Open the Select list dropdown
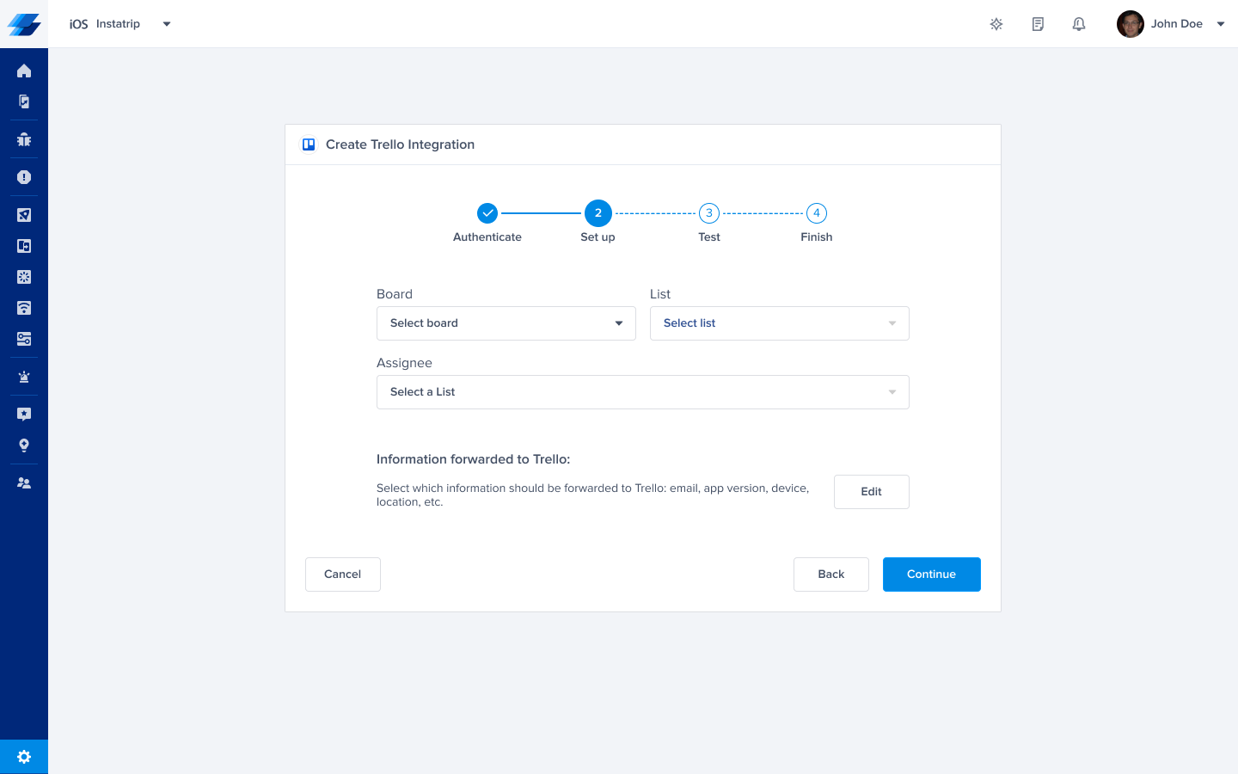Image resolution: width=1238 pixels, height=774 pixels. tap(780, 323)
